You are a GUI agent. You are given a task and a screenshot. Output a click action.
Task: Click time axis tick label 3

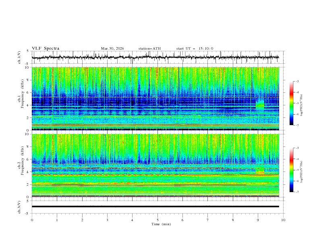107,220
